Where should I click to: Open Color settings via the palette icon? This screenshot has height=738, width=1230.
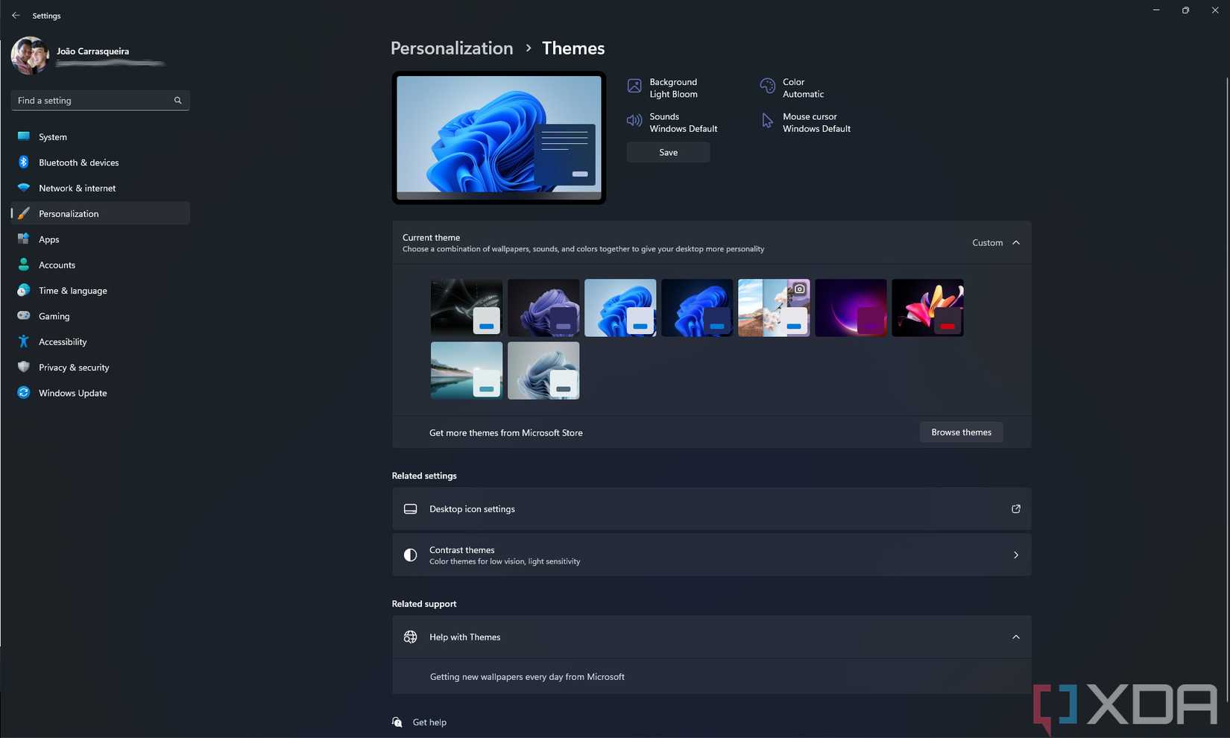coord(767,86)
